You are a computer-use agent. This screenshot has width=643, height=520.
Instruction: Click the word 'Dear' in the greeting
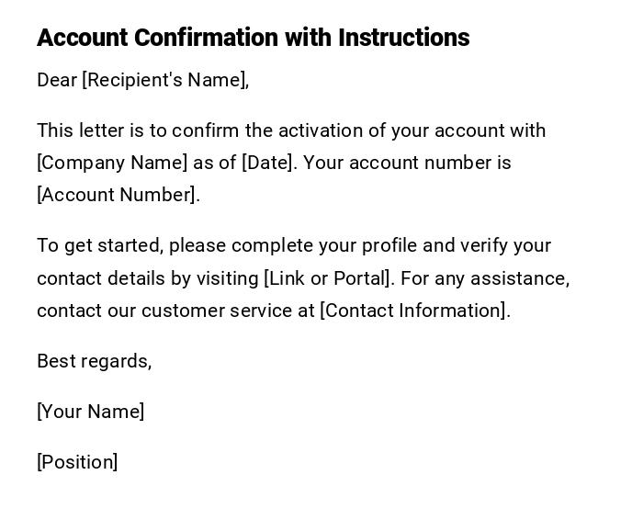pos(57,80)
